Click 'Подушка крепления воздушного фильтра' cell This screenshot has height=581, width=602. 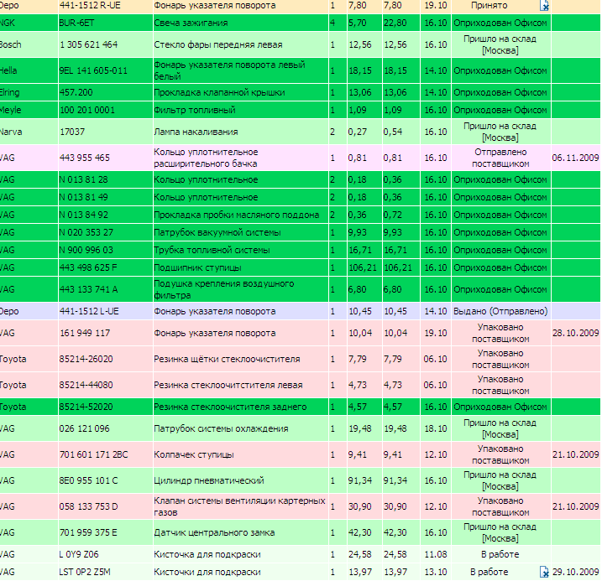click(x=241, y=289)
